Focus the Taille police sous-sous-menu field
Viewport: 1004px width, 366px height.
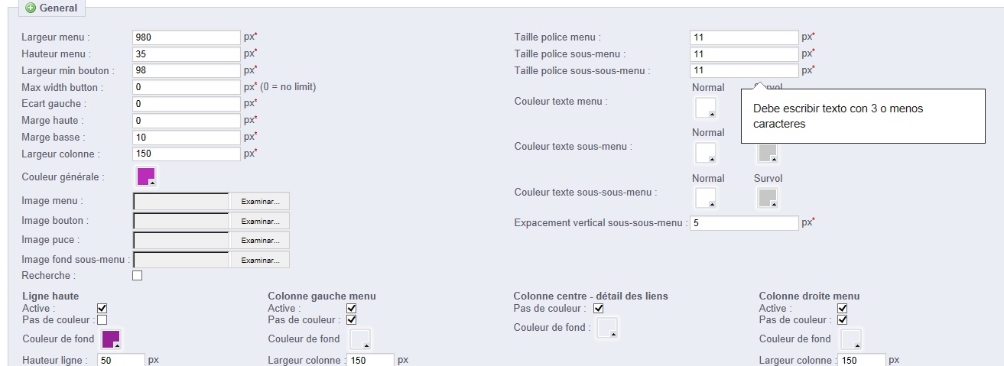coord(743,70)
